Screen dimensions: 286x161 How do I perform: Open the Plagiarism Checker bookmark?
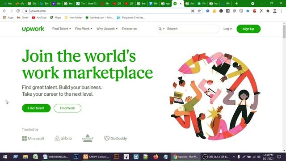point(131,17)
